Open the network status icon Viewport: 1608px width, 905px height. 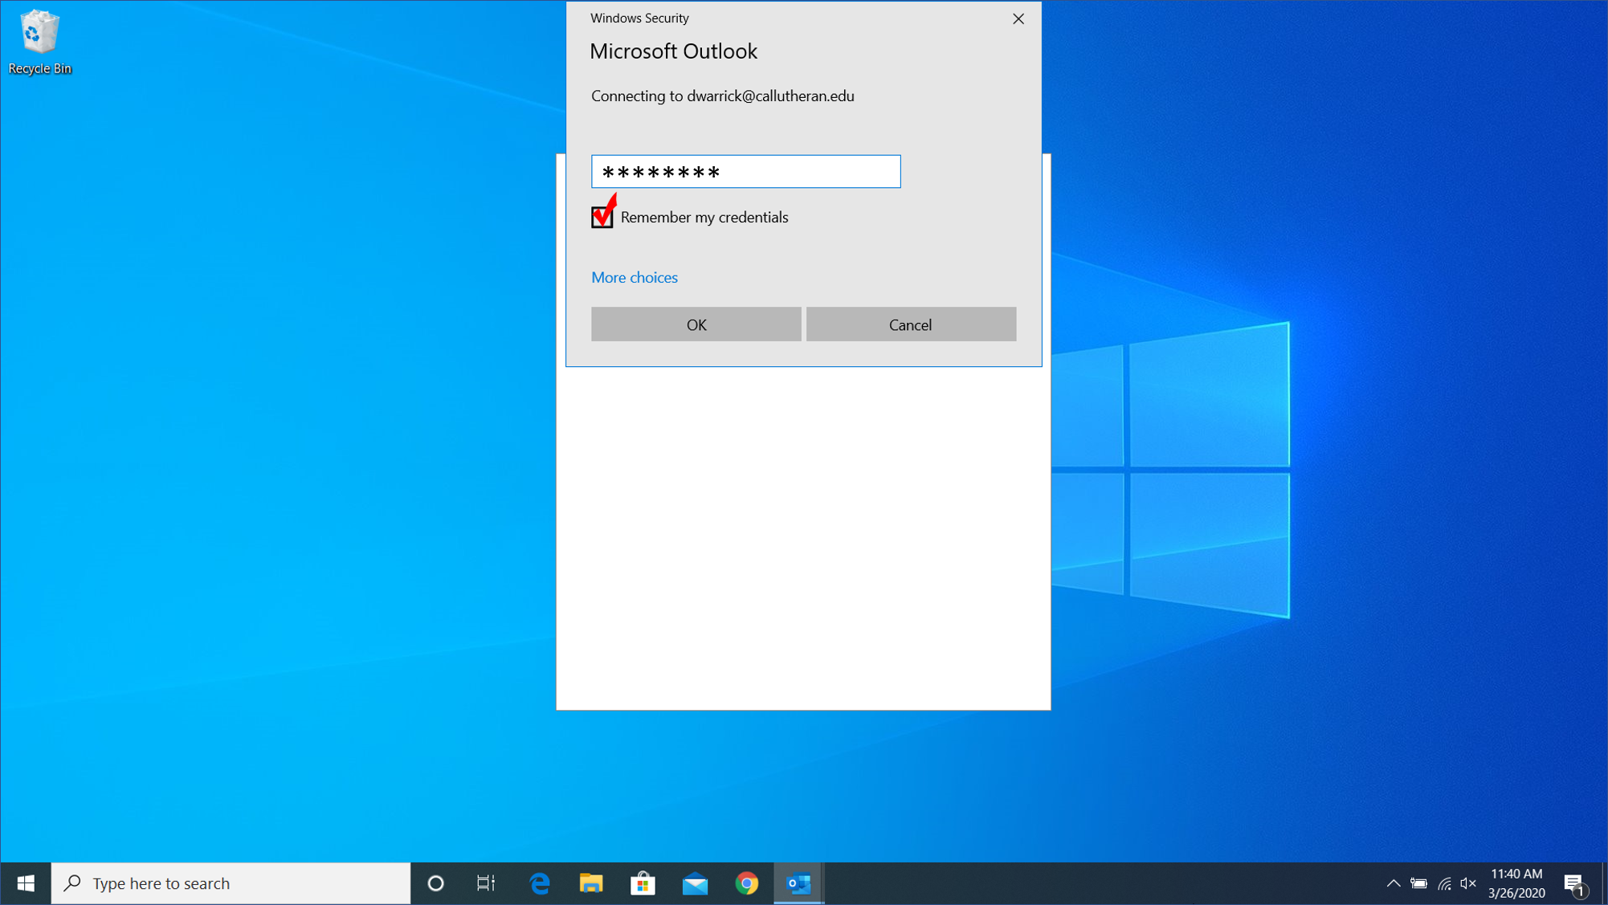coord(1444,883)
